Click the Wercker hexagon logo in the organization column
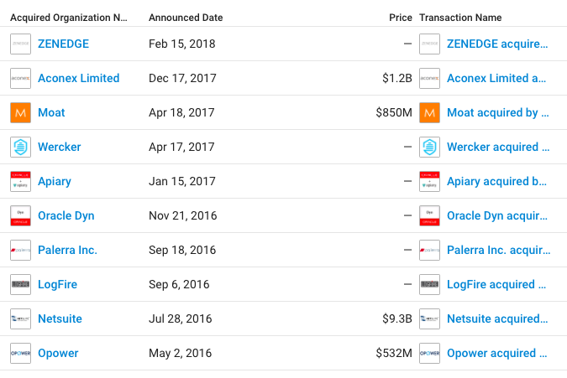The width and height of the screenshot is (567, 378). (x=20, y=147)
